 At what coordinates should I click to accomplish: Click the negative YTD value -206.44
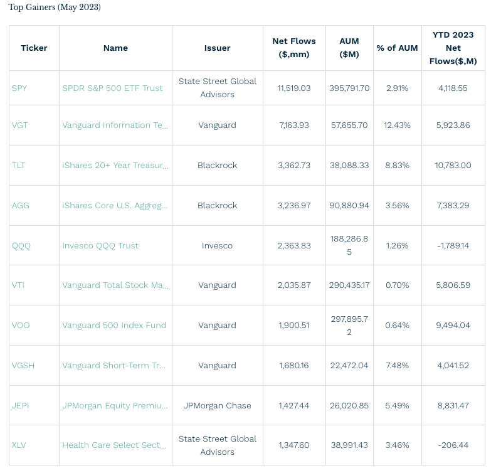point(453,445)
